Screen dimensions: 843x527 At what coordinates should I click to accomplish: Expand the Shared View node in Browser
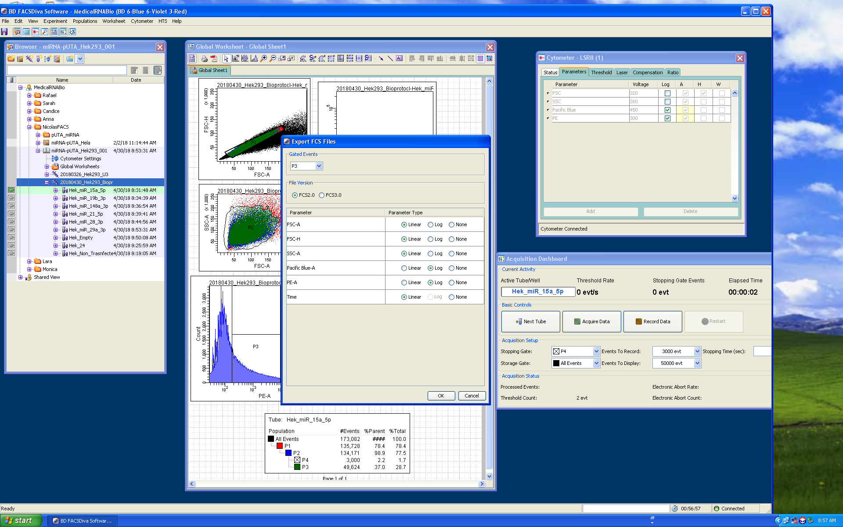[x=20, y=277]
